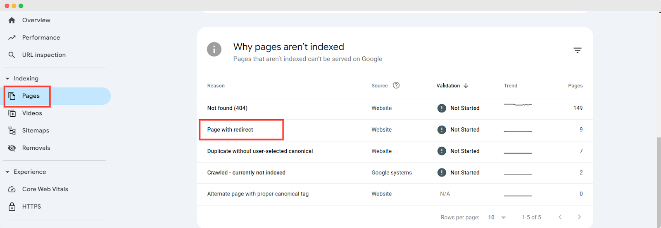Click info icon beside Why pages aren't indexed
This screenshot has height=228, width=661.
pyautogui.click(x=214, y=49)
